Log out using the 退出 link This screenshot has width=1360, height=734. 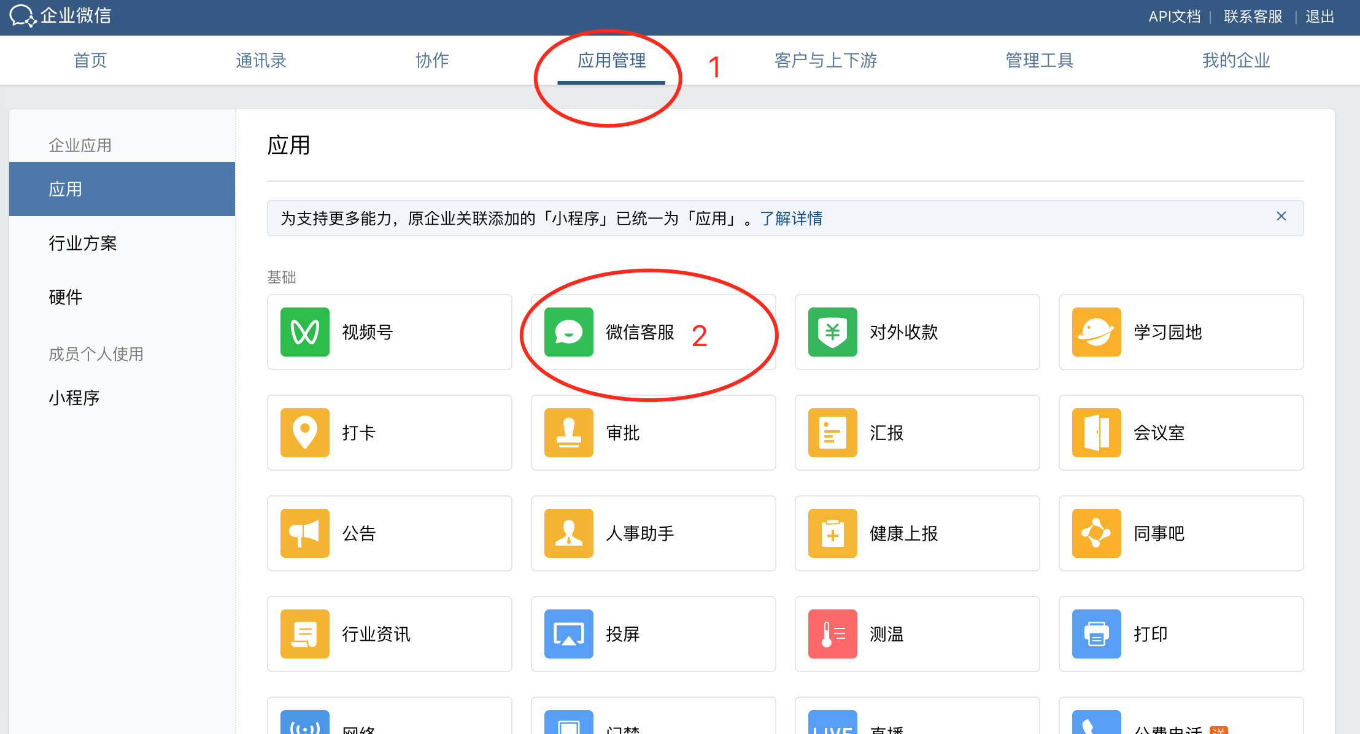tap(1320, 17)
